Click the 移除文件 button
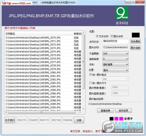 click(x=45, y=120)
